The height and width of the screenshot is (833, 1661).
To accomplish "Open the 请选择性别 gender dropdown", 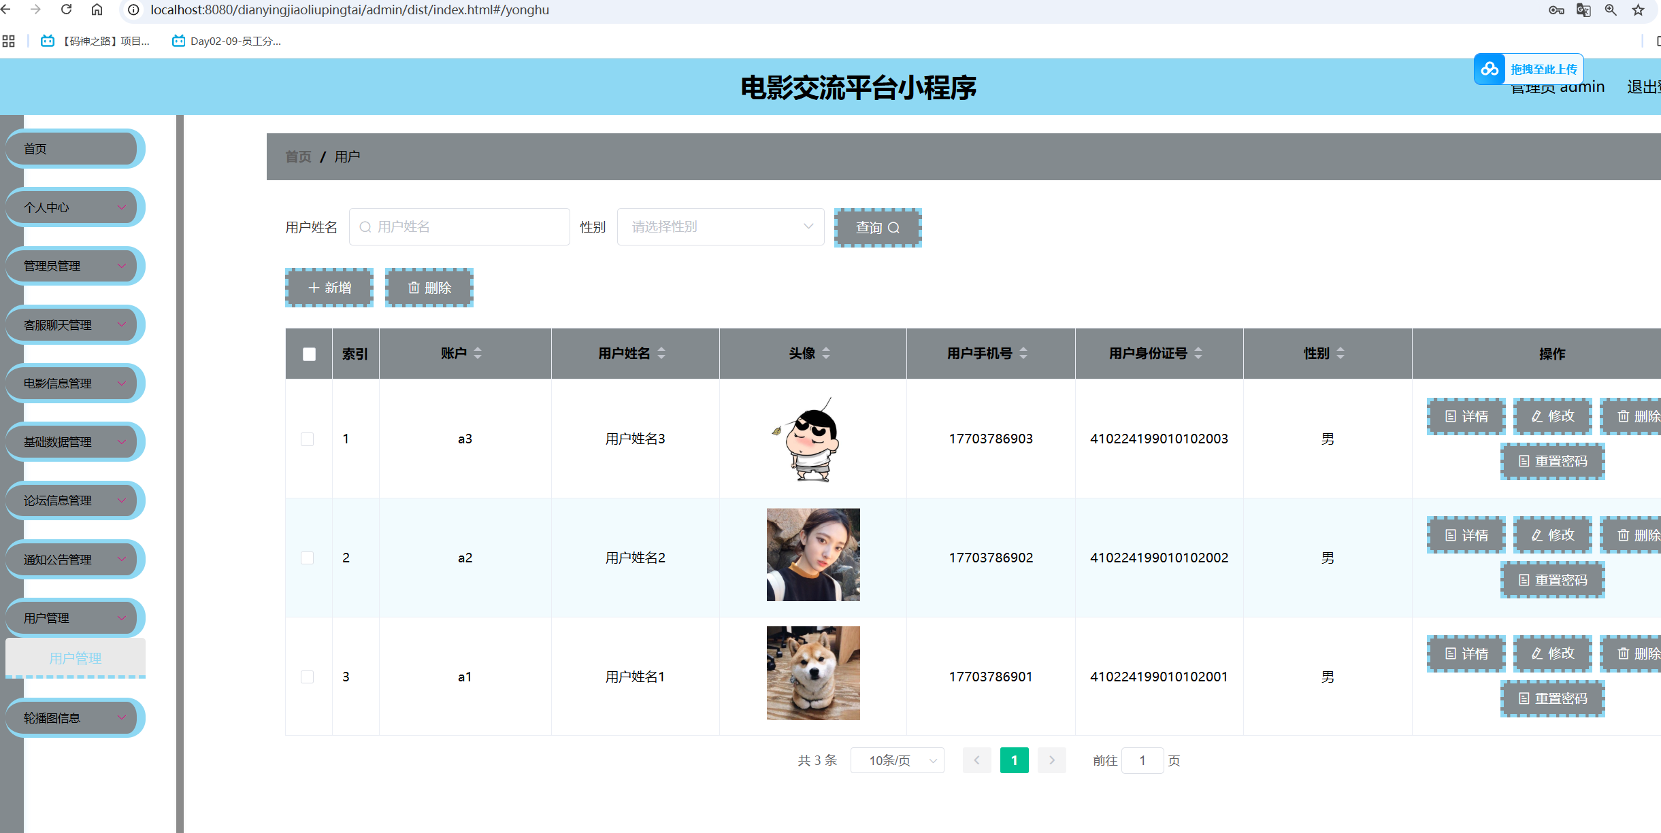I will [721, 226].
